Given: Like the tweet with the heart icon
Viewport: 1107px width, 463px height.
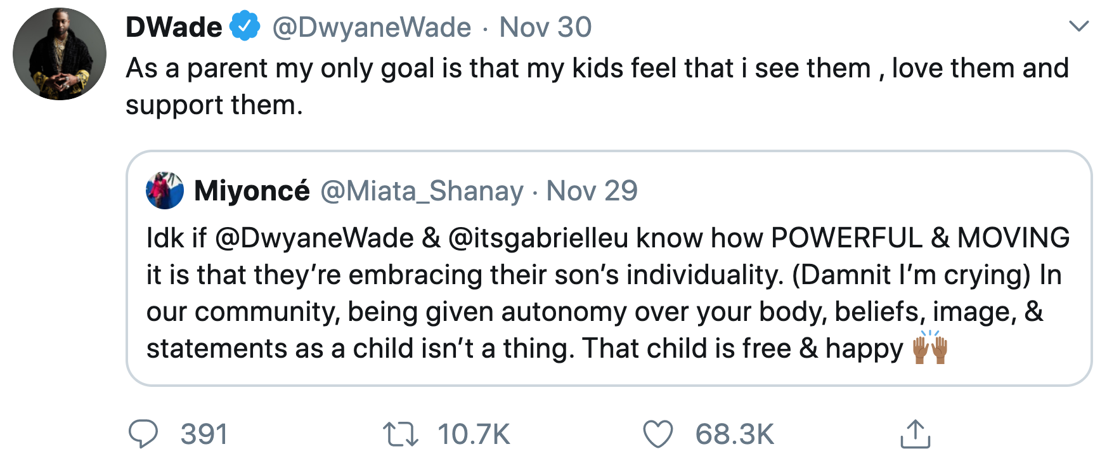Looking at the screenshot, I should (x=658, y=434).
